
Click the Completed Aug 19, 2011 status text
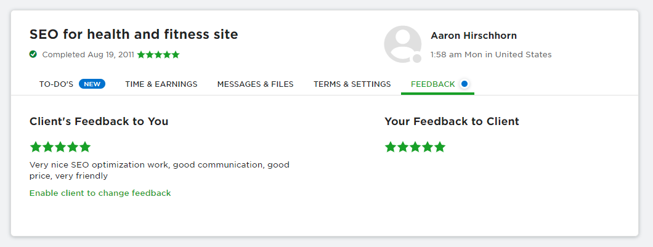click(x=88, y=55)
